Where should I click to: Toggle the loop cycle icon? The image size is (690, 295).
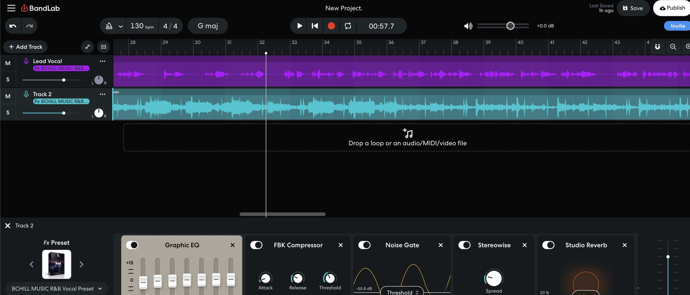pos(348,26)
